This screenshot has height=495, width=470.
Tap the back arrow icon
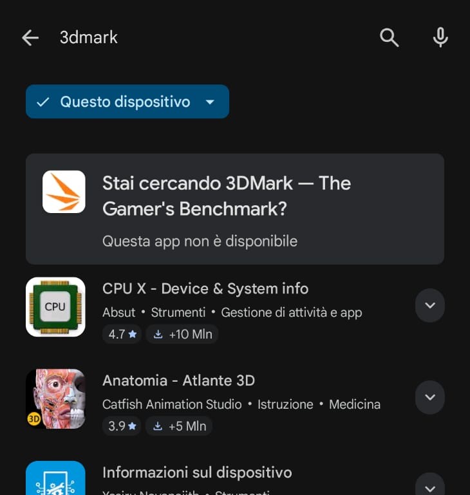tap(30, 38)
